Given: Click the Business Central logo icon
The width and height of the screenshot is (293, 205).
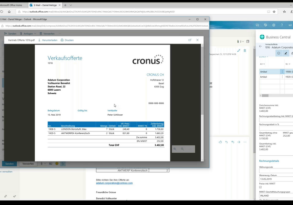Looking at the screenshot, I should pyautogui.click(x=263, y=37).
